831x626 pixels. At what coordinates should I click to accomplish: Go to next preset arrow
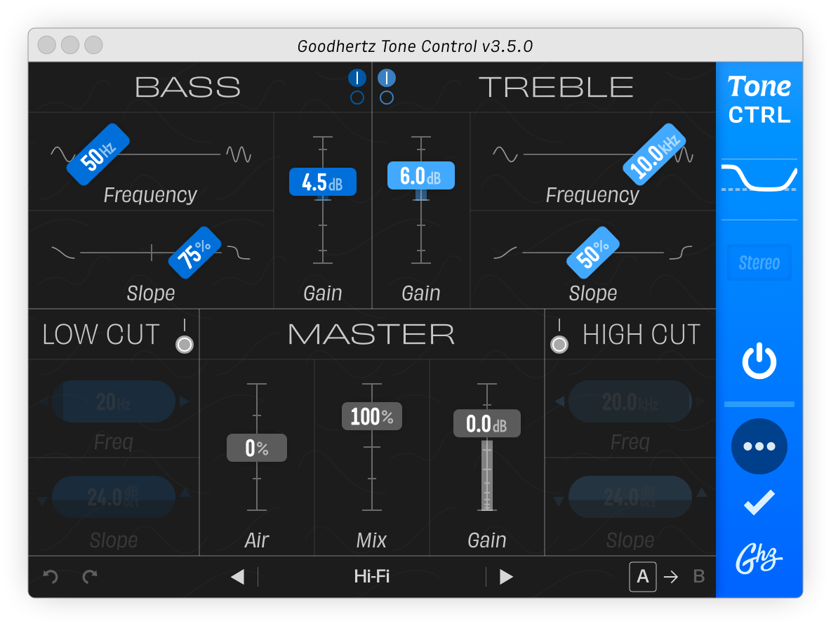coord(506,577)
